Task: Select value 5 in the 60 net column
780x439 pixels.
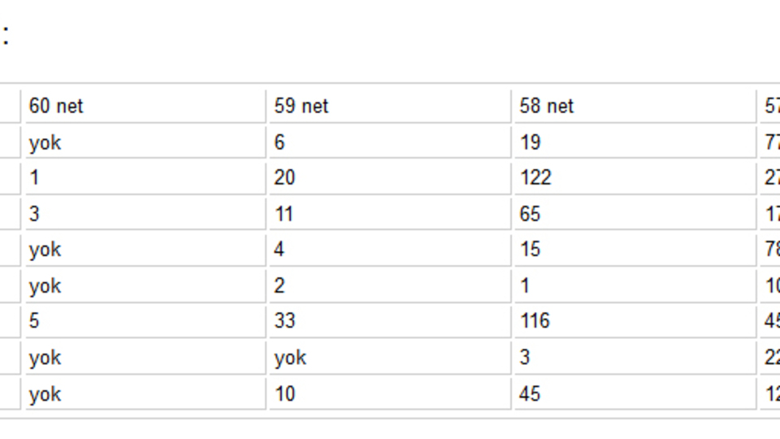Action: (x=35, y=321)
